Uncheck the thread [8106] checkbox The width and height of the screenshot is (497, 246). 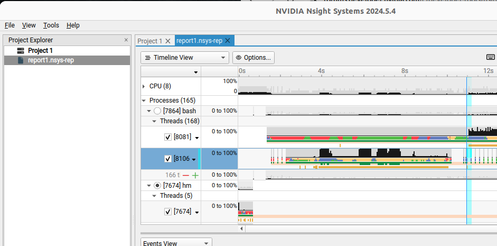pos(168,159)
